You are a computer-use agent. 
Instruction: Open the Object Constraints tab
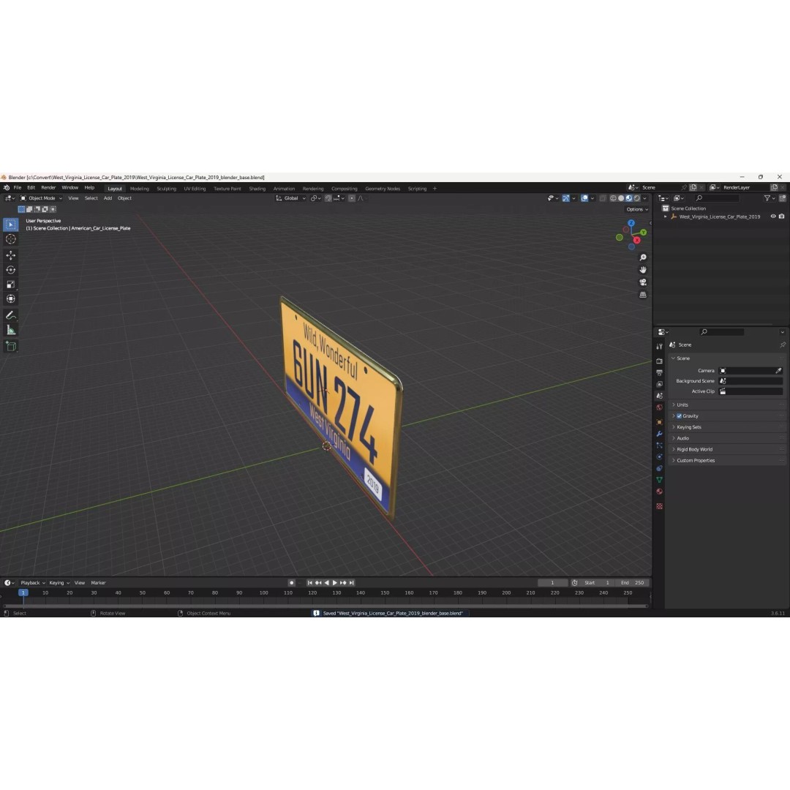point(659,469)
